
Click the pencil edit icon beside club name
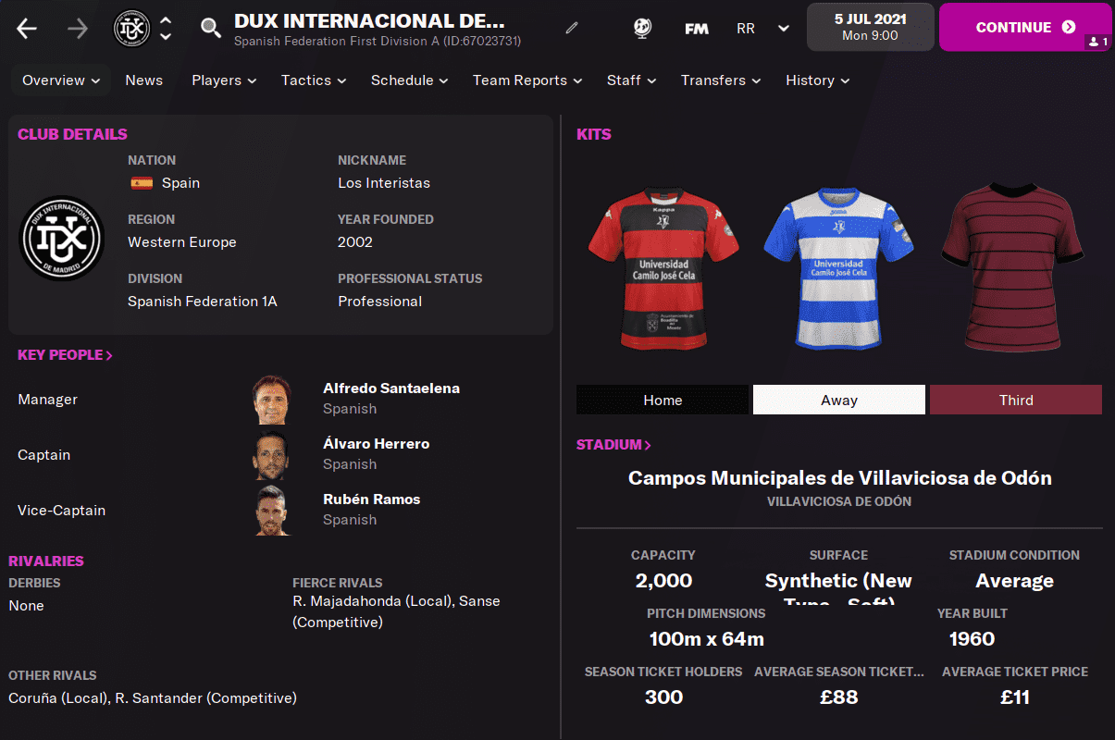[x=572, y=28]
